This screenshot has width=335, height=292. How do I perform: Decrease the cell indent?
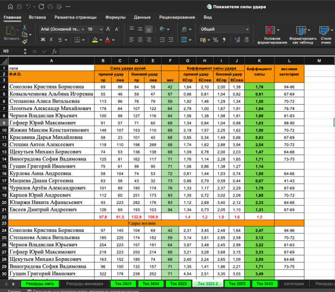pyautogui.click(x=162, y=40)
